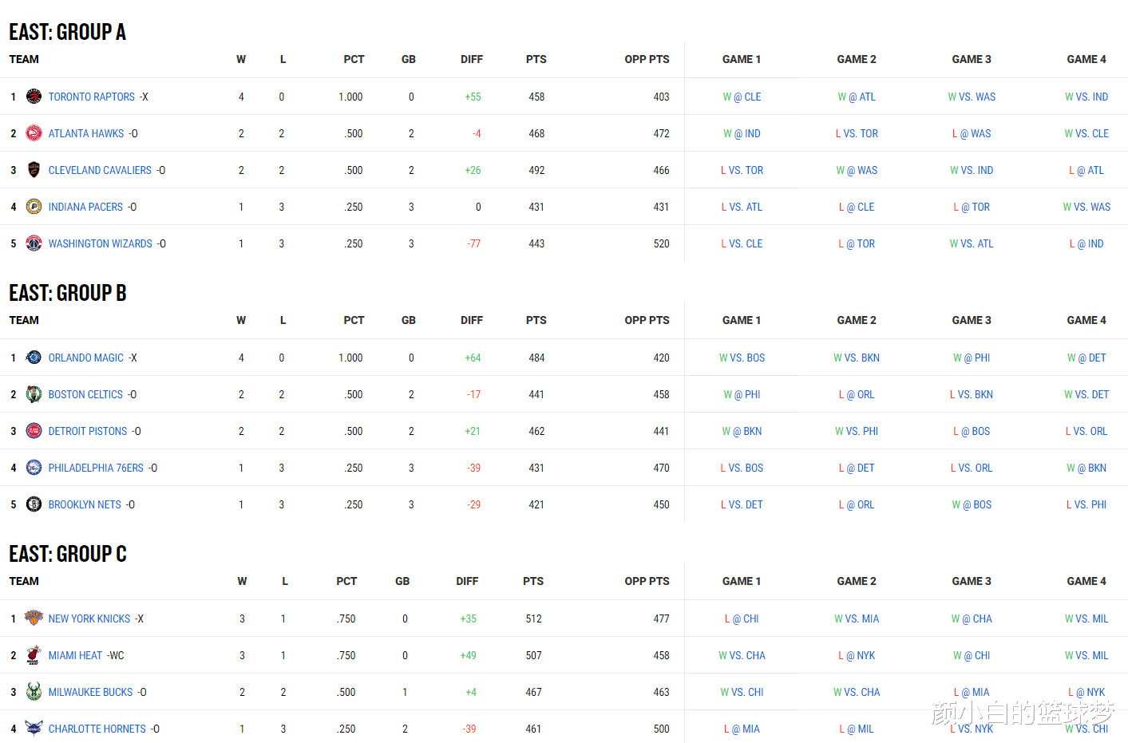This screenshot has width=1128, height=743.
Task: Open the Atlanta Hawks team link
Action: point(86,133)
